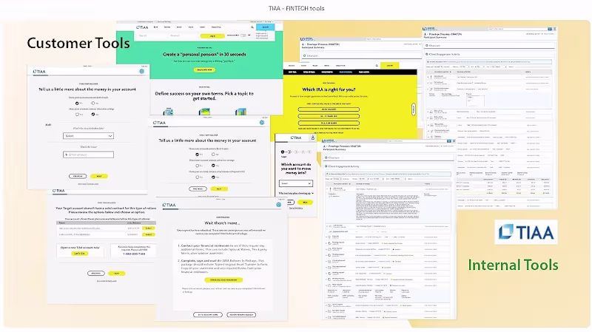592x332 pixels.
Task: Select Yes for first question in middle form
Action: tap(197, 155)
